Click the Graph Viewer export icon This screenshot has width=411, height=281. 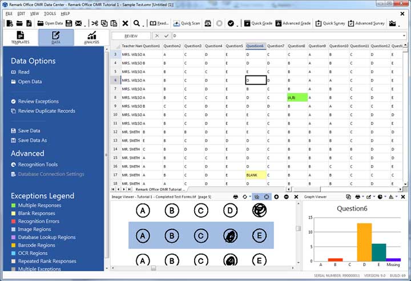pos(369,197)
